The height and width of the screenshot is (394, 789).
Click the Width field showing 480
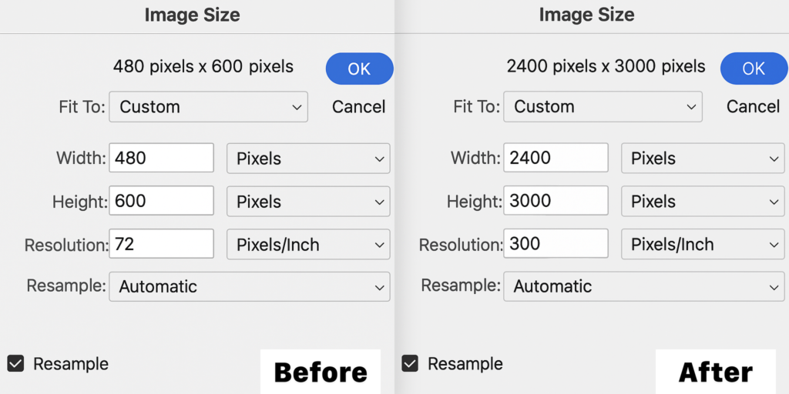(x=162, y=159)
